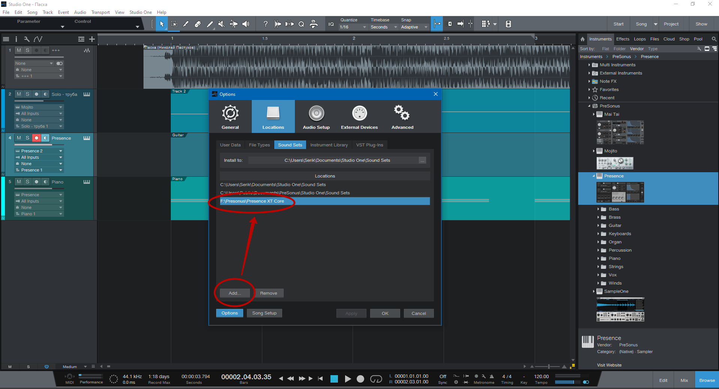The image size is (719, 389).
Task: Activate the Bend tool
Action: pyautogui.click(x=233, y=24)
